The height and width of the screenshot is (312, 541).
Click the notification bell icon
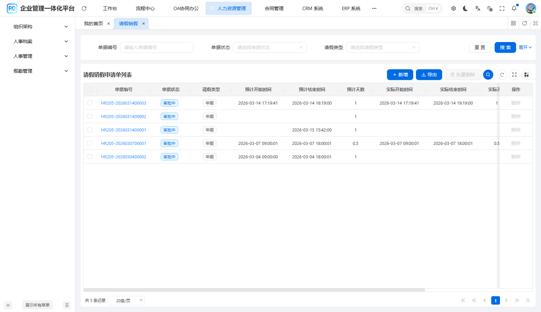pyautogui.click(x=514, y=8)
